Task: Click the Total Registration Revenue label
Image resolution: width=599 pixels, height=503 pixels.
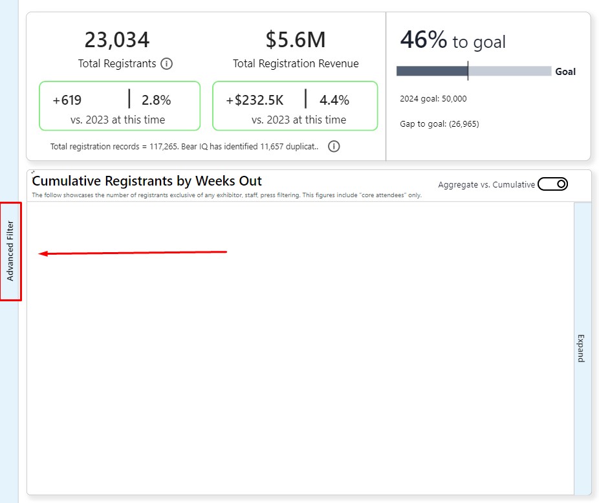Action: [296, 63]
